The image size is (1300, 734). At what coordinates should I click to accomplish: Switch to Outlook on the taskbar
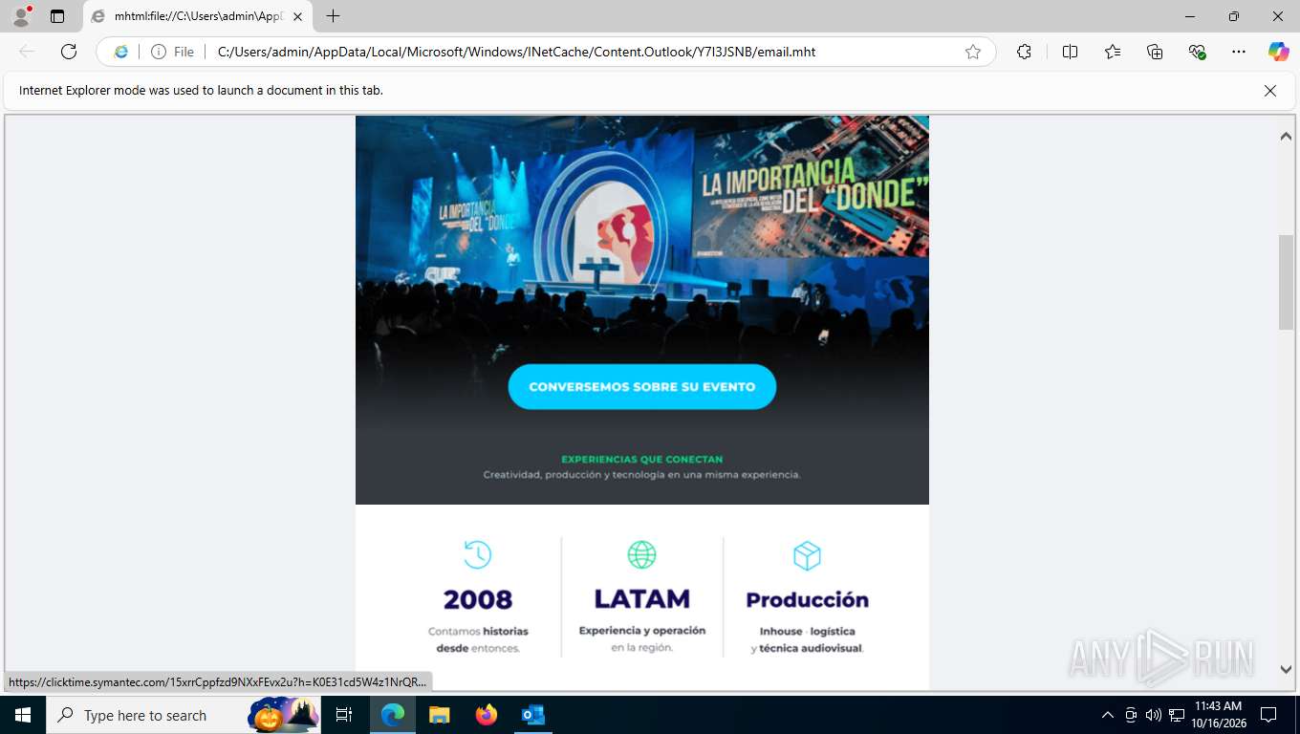point(533,715)
